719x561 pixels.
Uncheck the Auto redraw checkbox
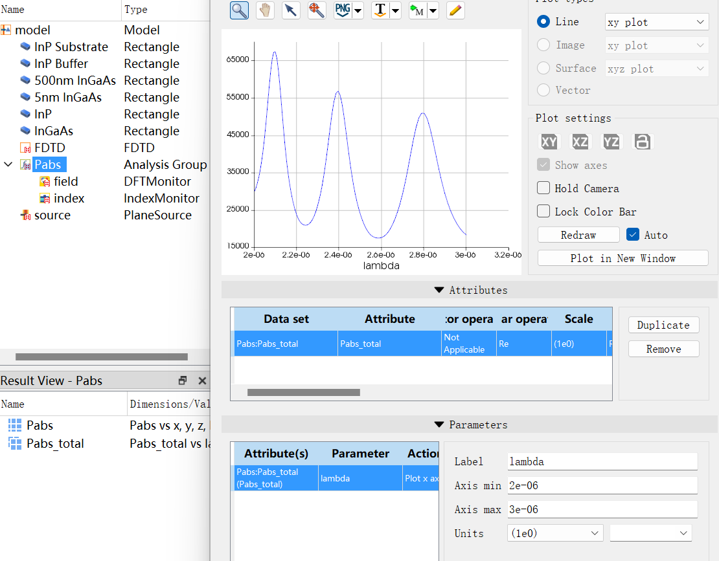[x=633, y=235]
